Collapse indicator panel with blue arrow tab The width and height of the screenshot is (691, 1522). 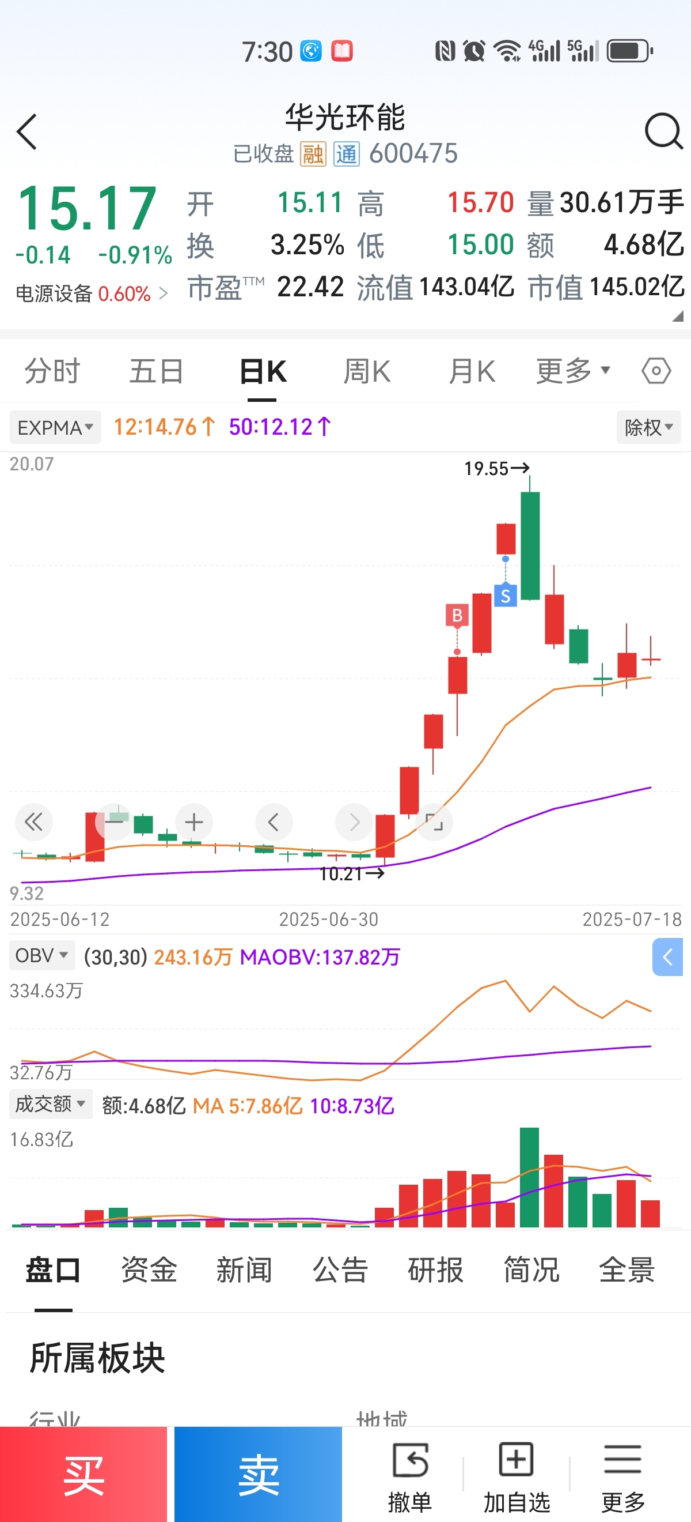[667, 956]
